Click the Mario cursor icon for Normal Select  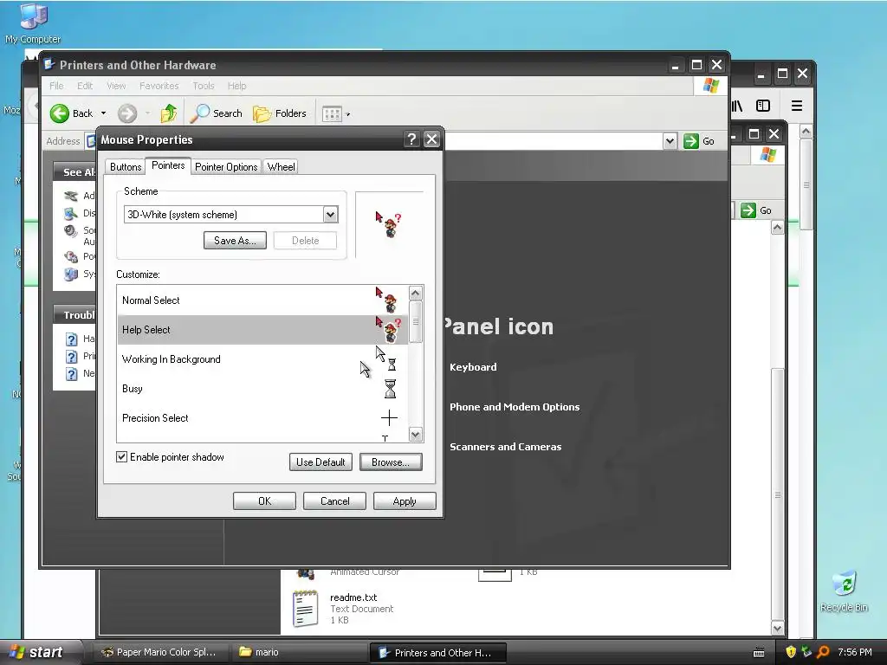pos(386,300)
